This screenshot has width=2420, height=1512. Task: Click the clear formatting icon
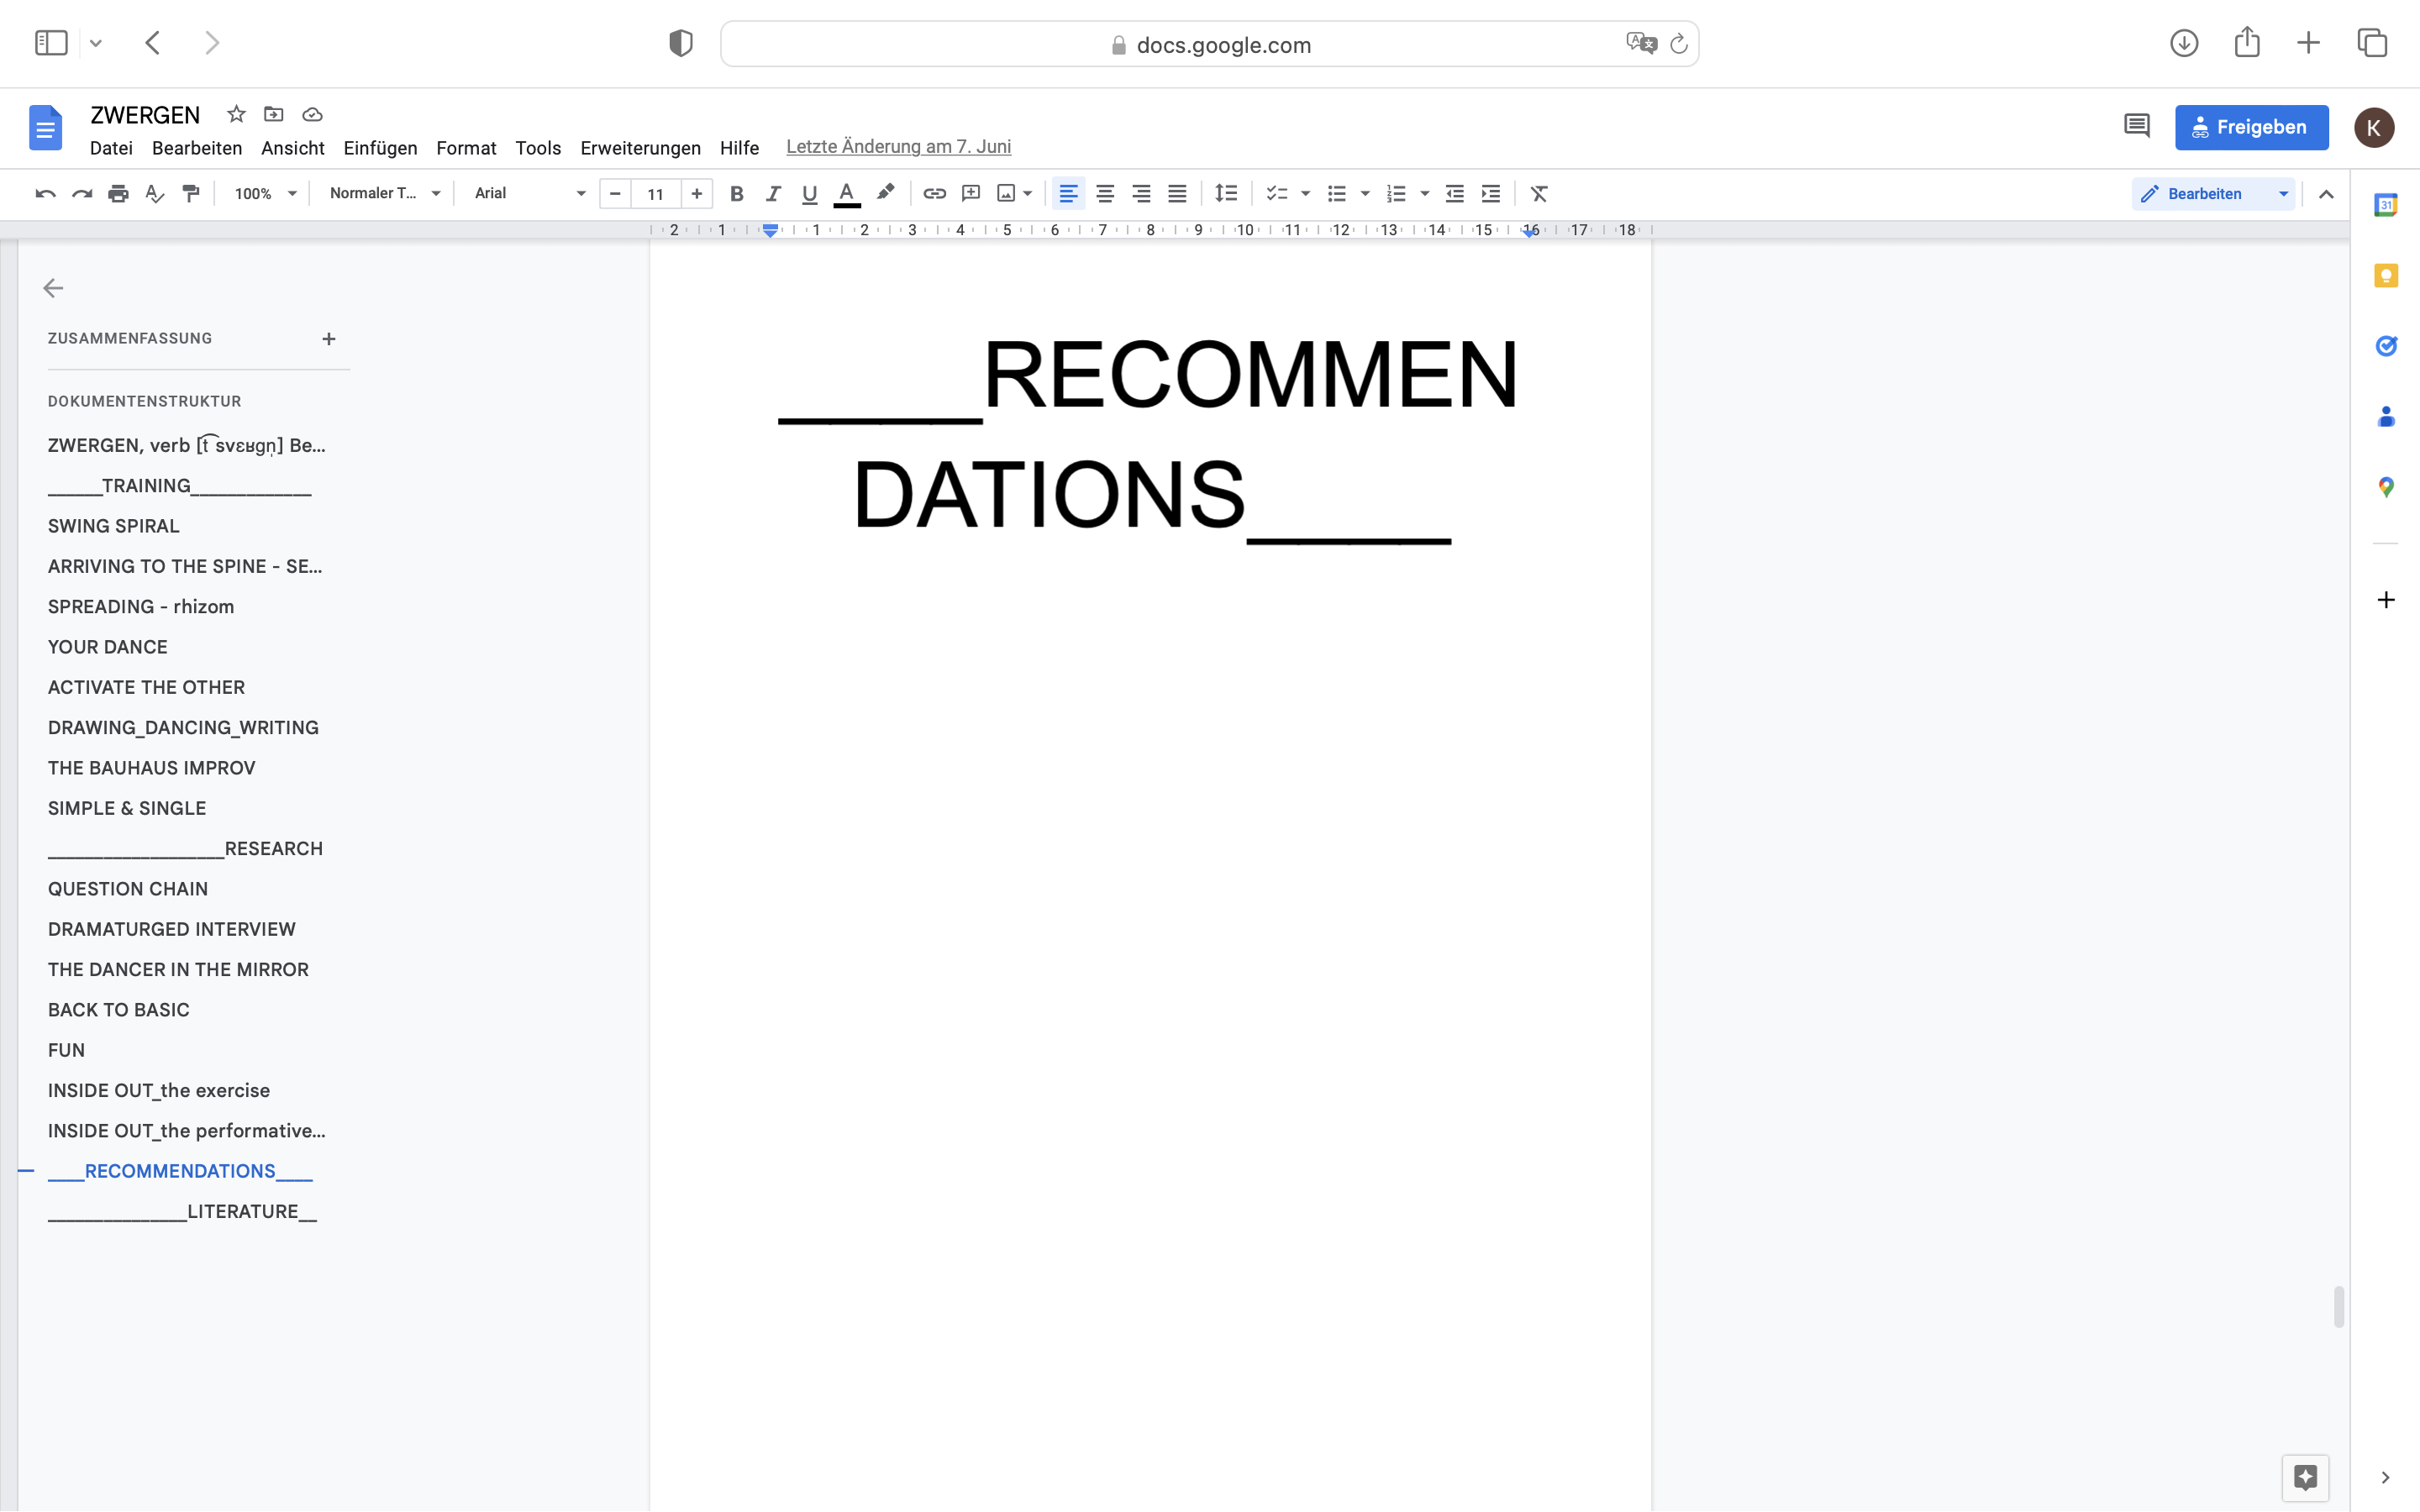pos(1539,194)
